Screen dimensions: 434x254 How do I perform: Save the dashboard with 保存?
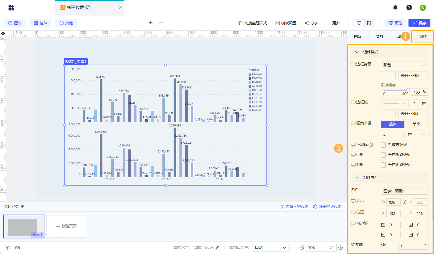coord(420,23)
